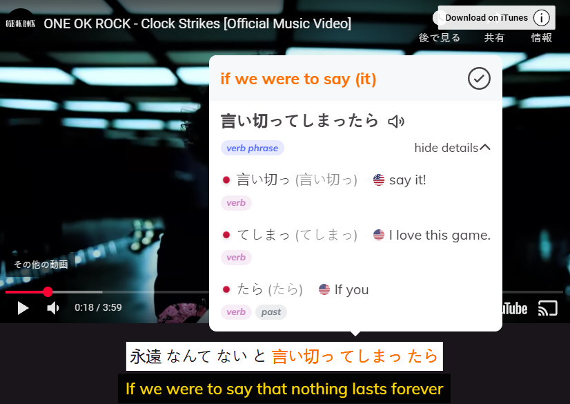The width and height of the screenshot is (570, 404).
Task: Open the info circle icon near iTunes
Action: (541, 17)
